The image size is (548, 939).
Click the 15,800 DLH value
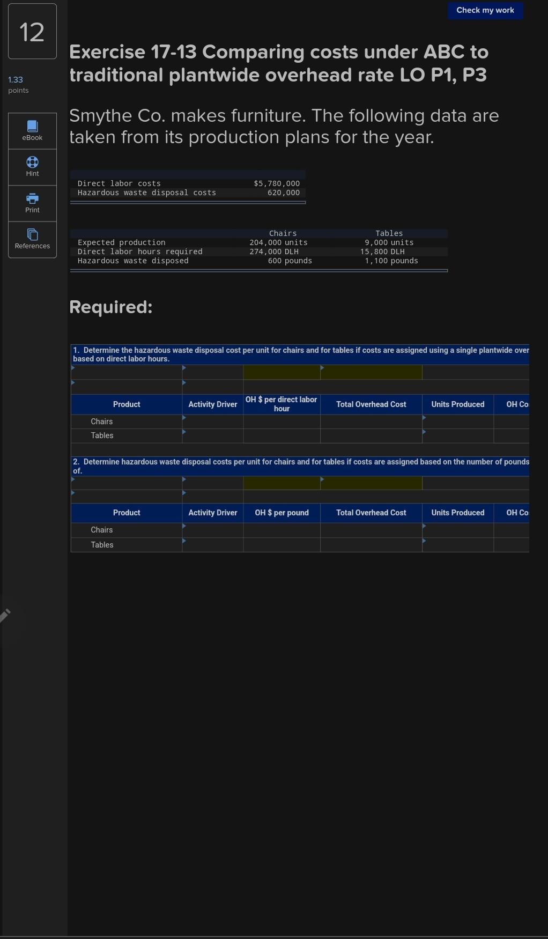point(382,252)
